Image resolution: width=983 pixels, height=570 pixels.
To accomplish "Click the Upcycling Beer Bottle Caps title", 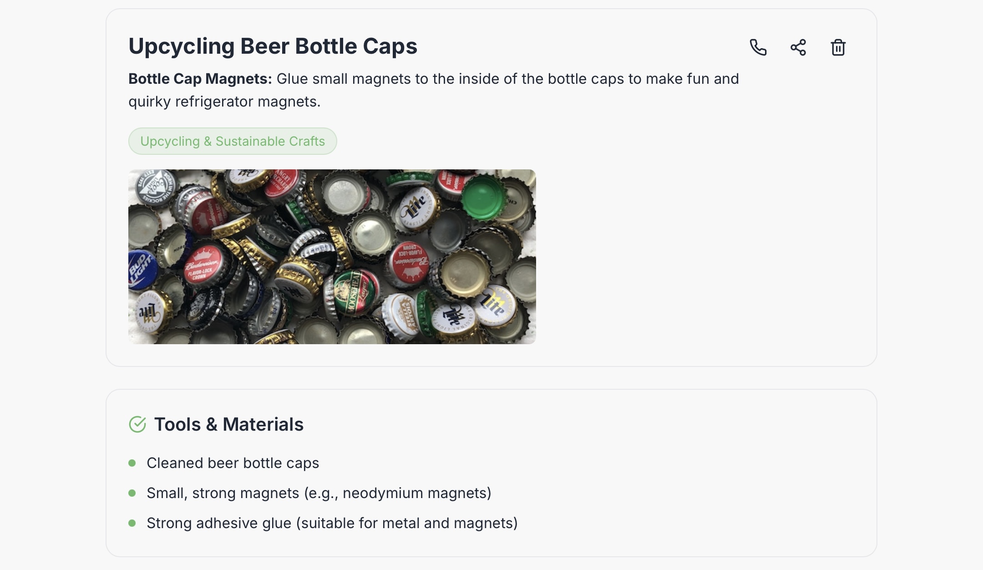I will coord(273,46).
